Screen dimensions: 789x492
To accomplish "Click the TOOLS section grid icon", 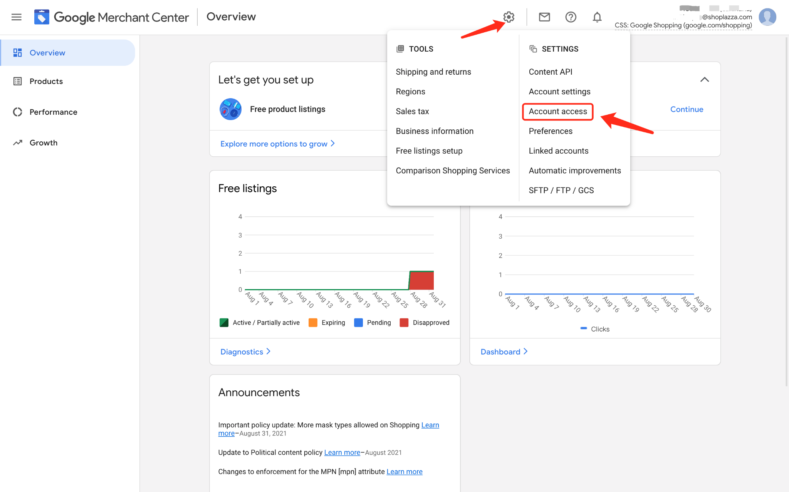I will (x=400, y=49).
